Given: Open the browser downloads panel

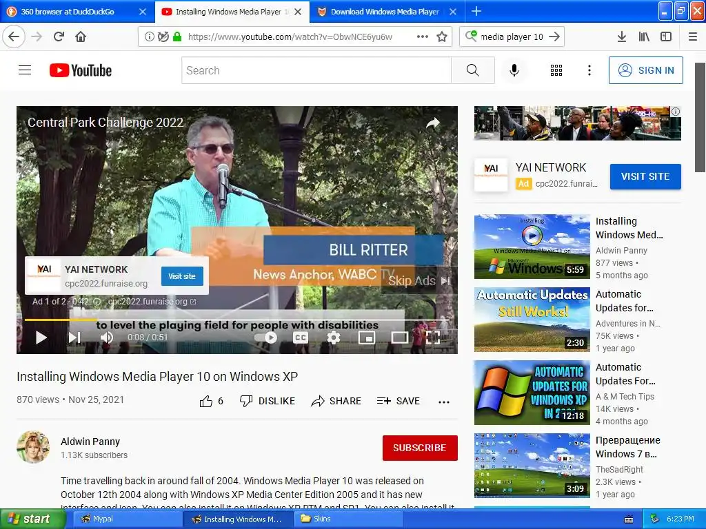Looking at the screenshot, I should click(621, 37).
